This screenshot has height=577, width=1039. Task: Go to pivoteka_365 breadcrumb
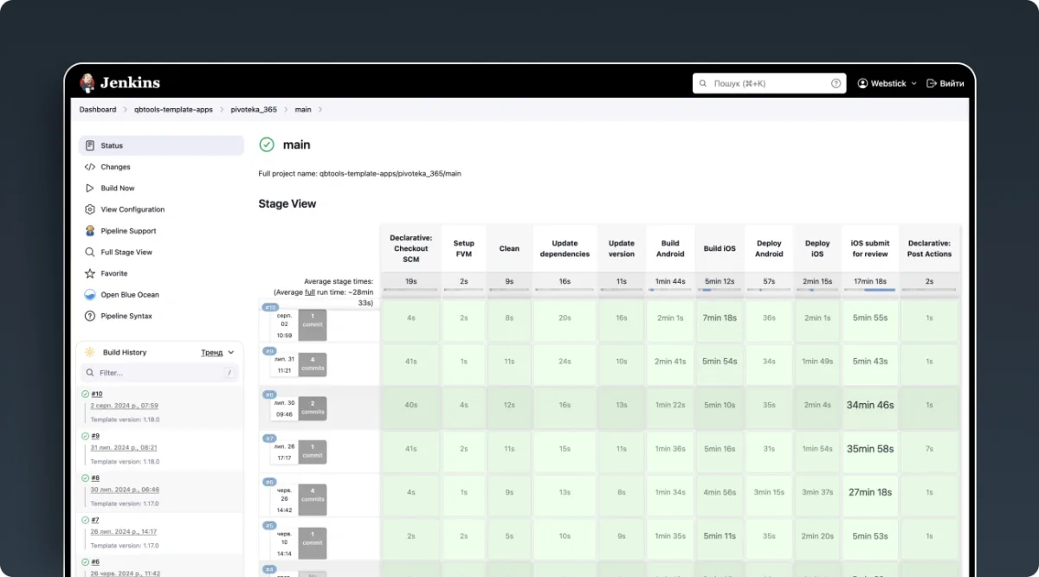[254, 110]
